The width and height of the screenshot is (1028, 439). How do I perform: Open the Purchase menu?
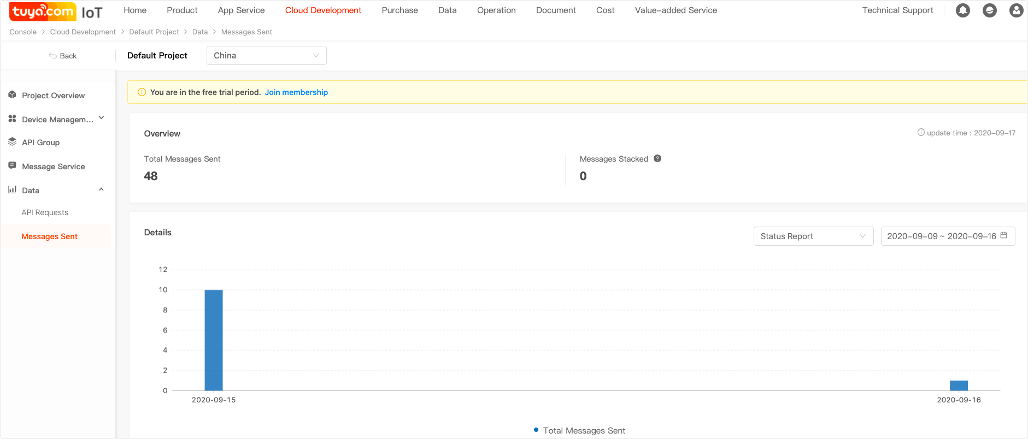pyautogui.click(x=400, y=10)
